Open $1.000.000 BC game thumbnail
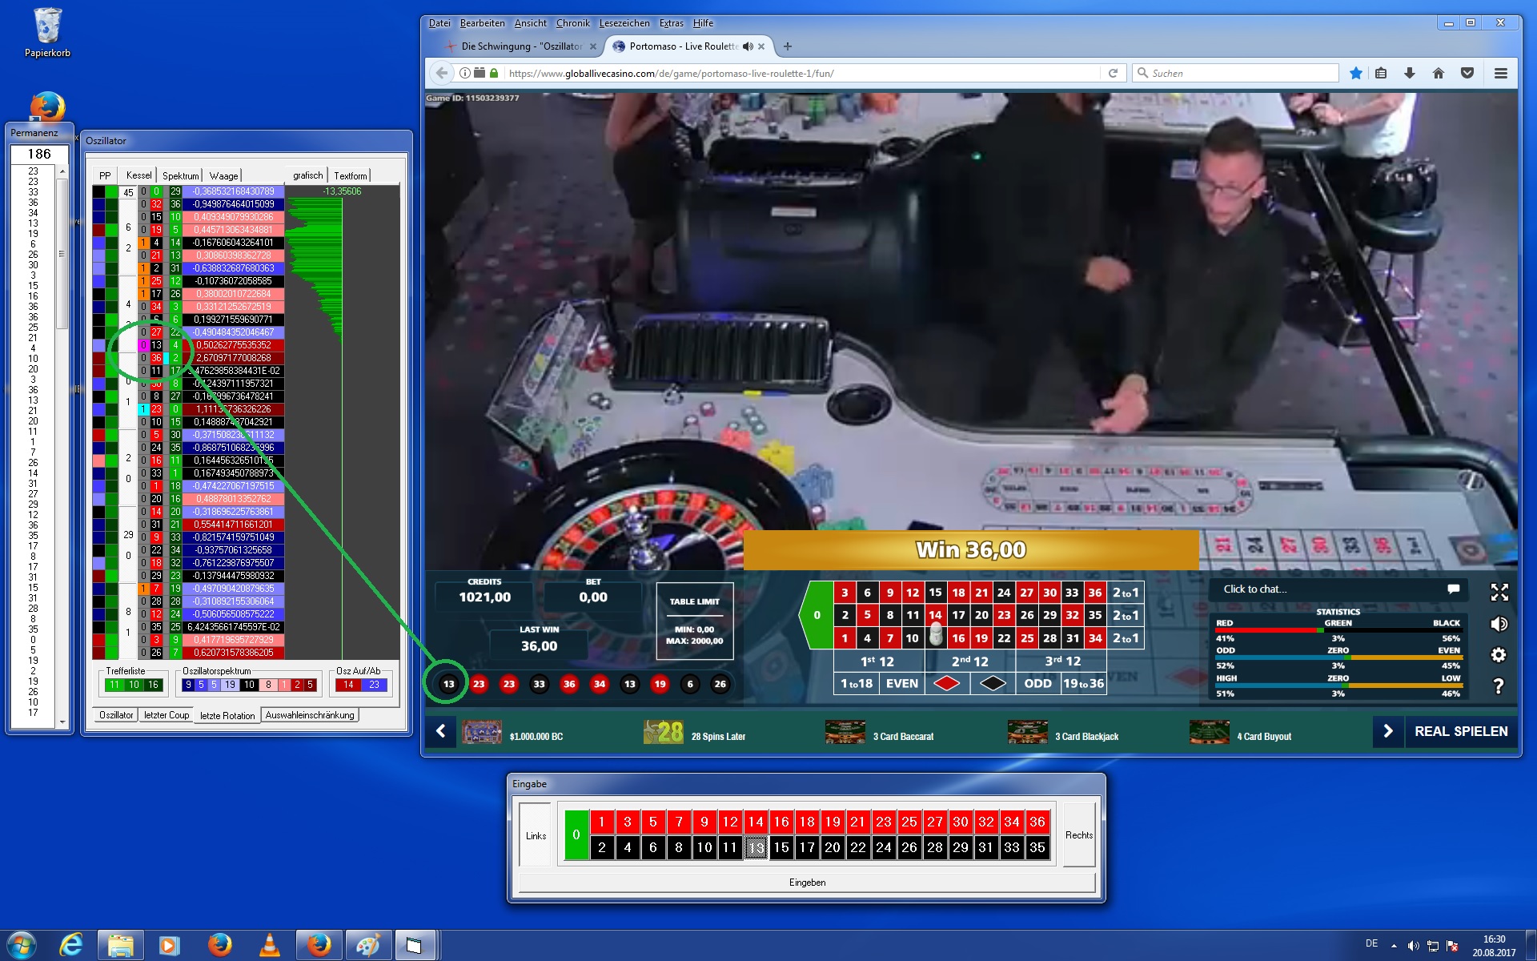The width and height of the screenshot is (1537, 961). pyautogui.click(x=482, y=732)
